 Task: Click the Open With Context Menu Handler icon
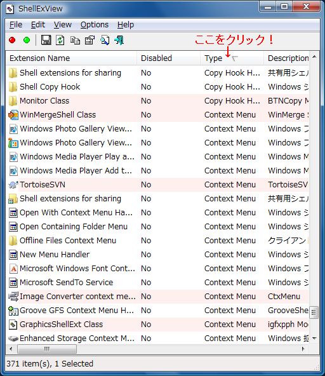[13, 213]
